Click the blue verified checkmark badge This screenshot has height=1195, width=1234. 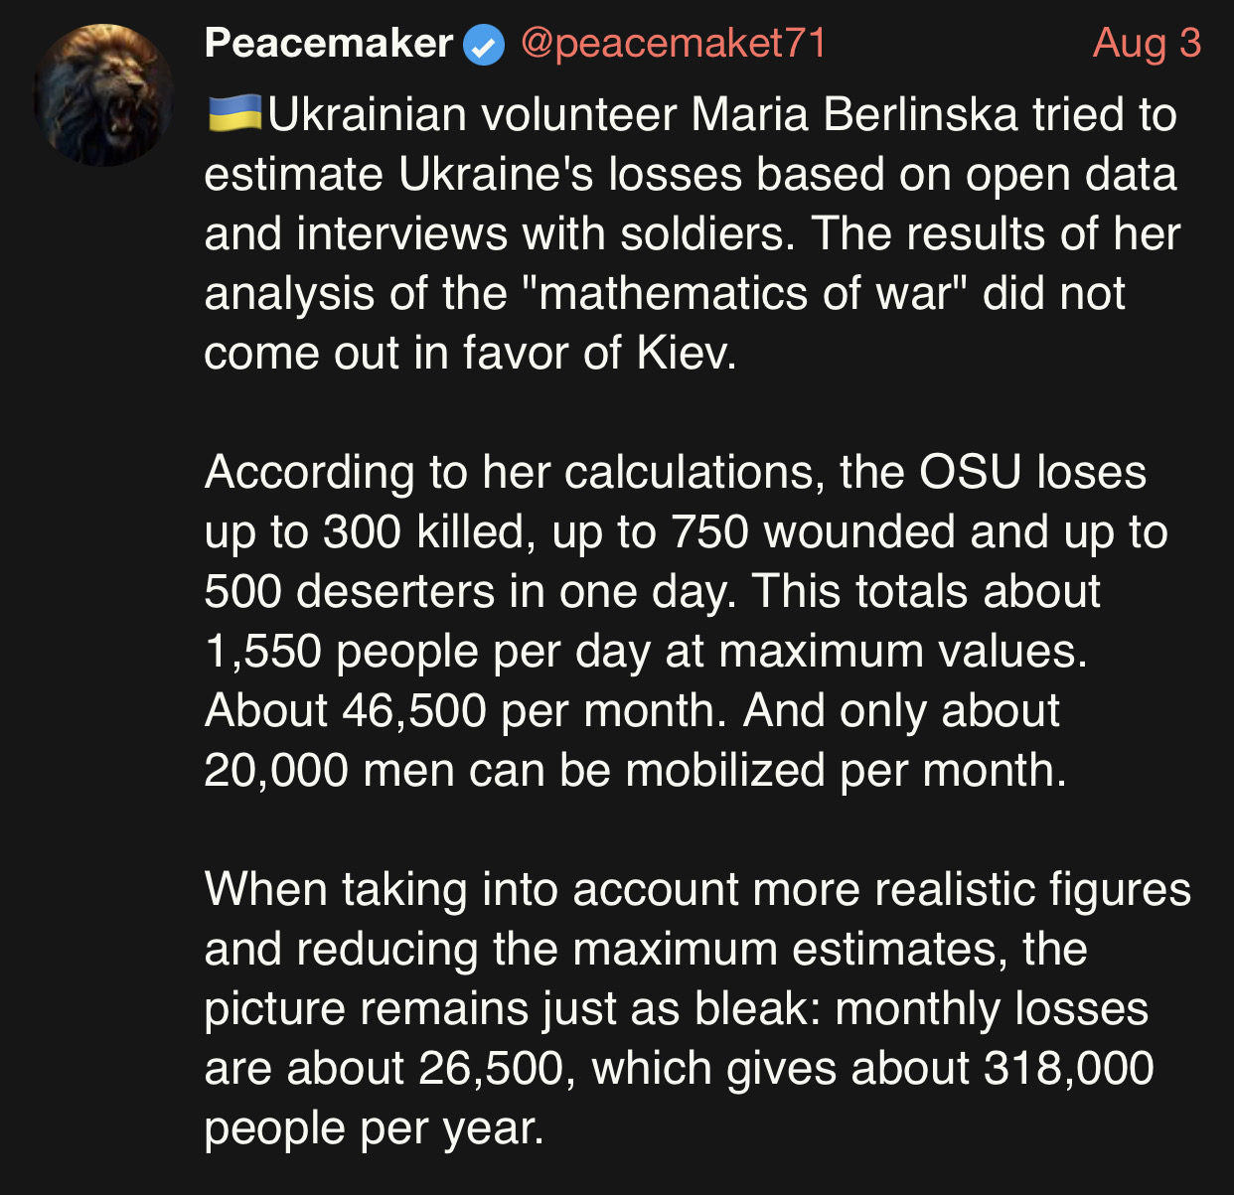(x=484, y=46)
